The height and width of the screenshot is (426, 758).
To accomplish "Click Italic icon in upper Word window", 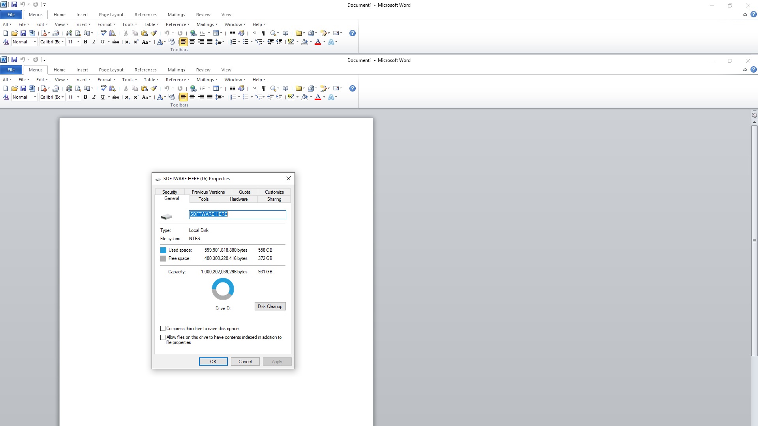I will point(94,42).
